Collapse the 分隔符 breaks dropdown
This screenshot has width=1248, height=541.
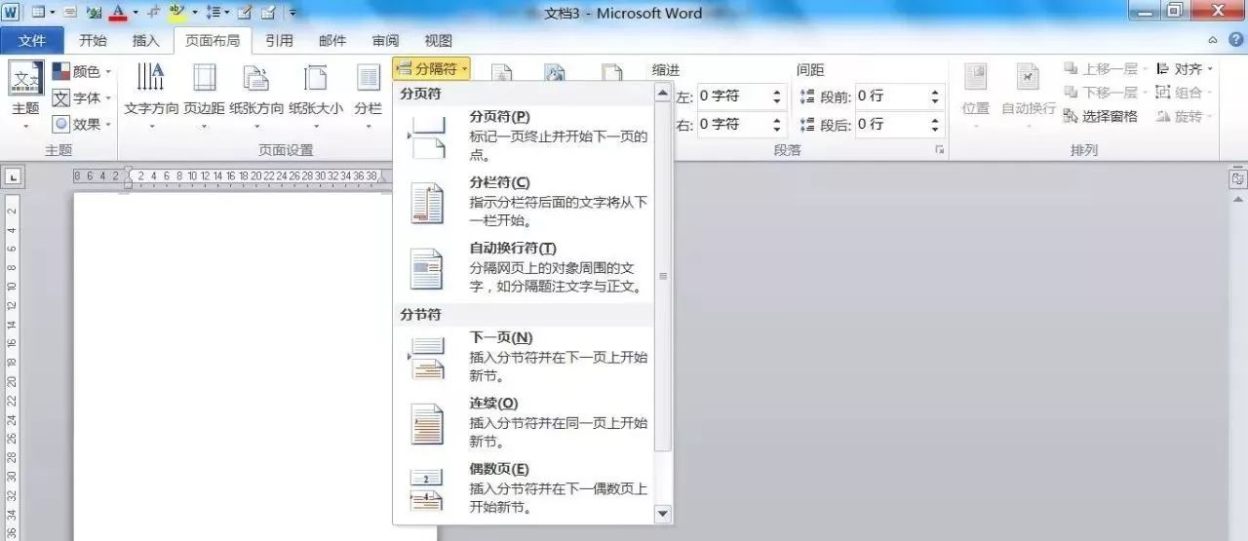(432, 68)
